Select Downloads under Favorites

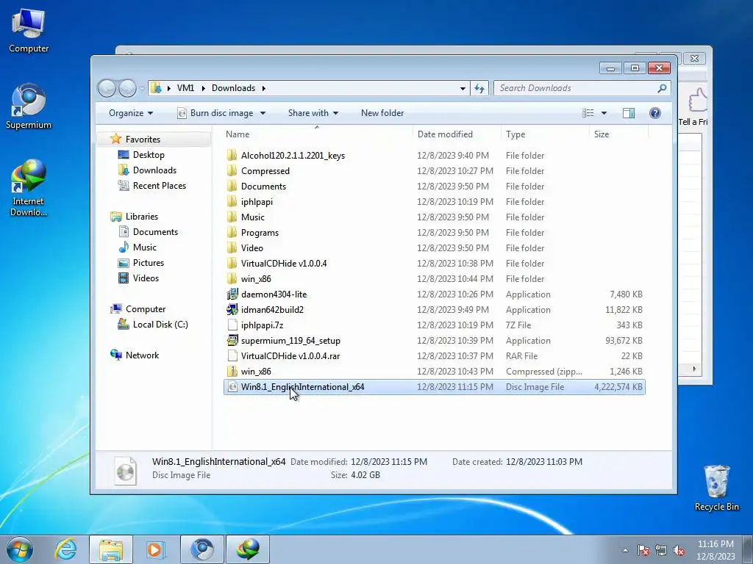coord(147,170)
